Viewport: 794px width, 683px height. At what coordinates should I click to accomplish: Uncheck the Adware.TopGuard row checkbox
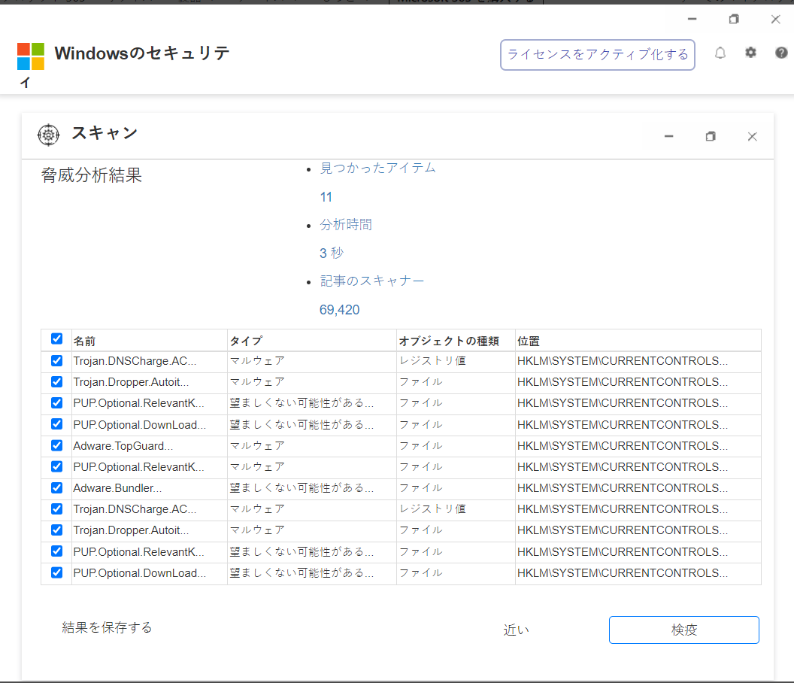56,445
